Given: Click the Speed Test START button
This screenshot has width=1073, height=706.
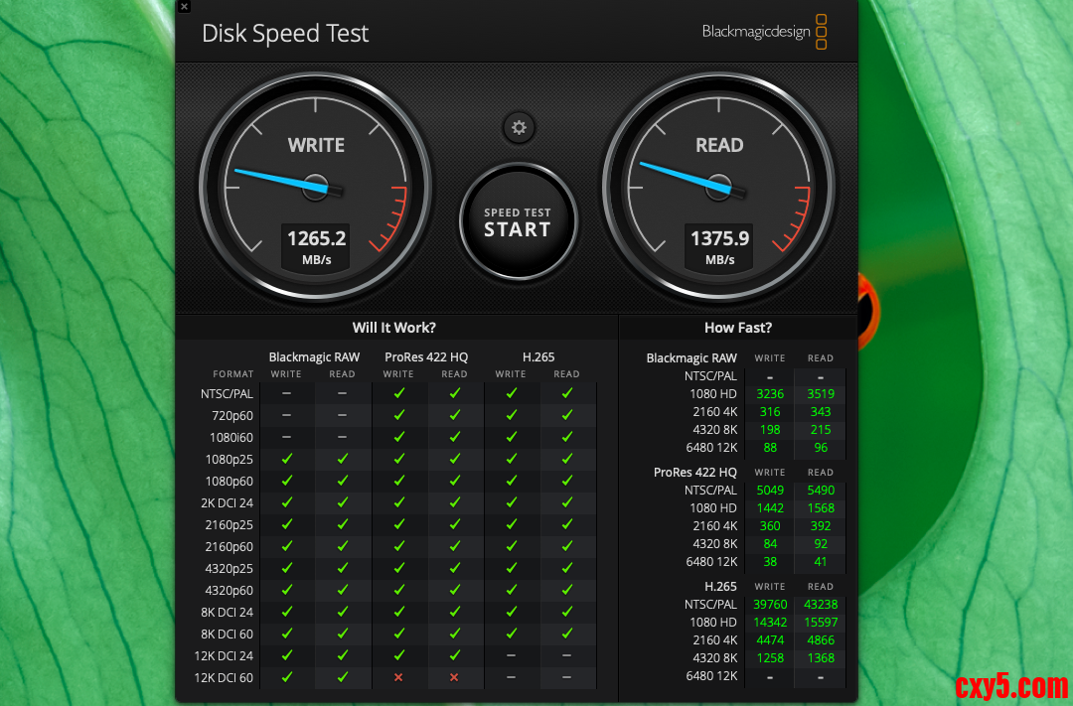Looking at the screenshot, I should (518, 221).
